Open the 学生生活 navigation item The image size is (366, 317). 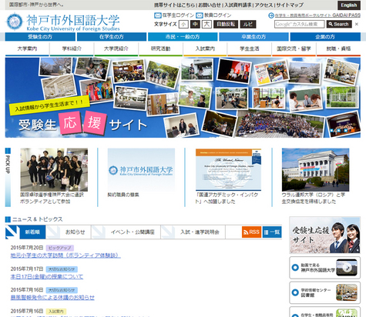click(250, 48)
